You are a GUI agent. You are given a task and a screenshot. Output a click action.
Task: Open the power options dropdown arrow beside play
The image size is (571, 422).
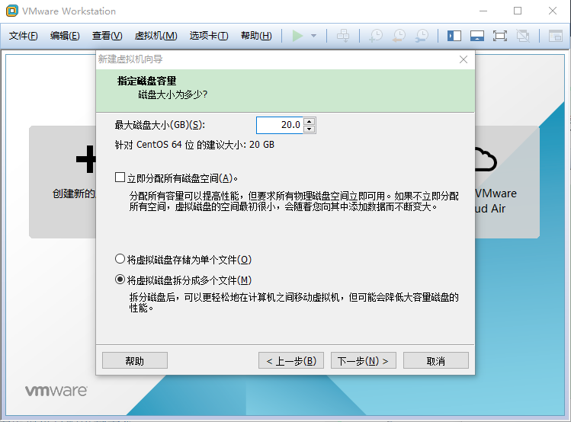pyautogui.click(x=313, y=36)
